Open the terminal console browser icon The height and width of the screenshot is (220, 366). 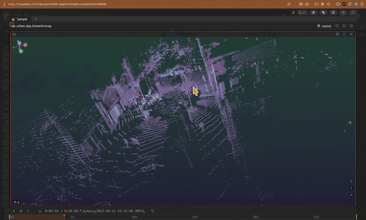point(317,4)
